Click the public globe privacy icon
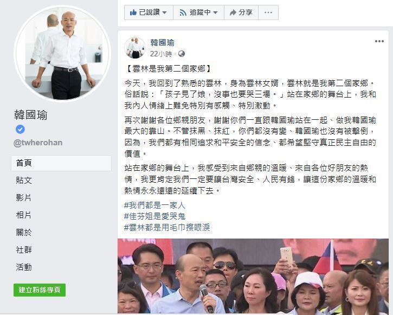The width and height of the screenshot is (393, 315). click(182, 54)
